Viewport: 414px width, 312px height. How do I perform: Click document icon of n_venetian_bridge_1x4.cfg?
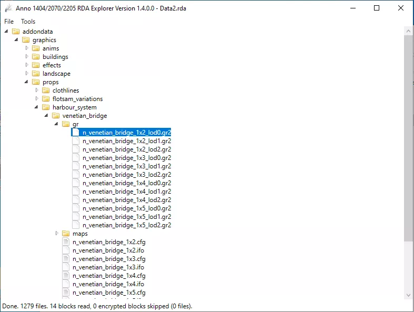(x=66, y=276)
